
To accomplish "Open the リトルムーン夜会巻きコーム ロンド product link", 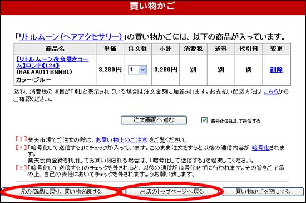I will click(x=52, y=62).
